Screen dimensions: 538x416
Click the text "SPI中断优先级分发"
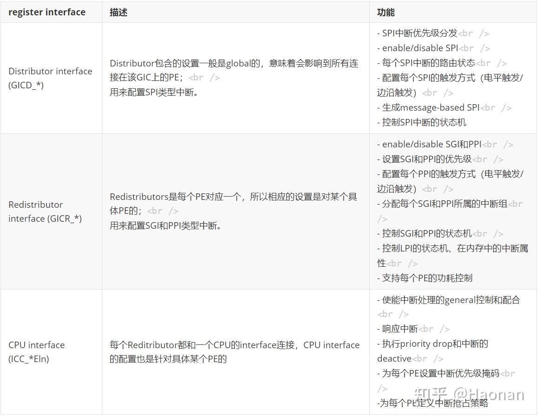click(416, 33)
